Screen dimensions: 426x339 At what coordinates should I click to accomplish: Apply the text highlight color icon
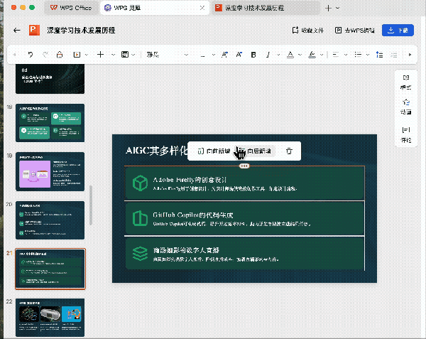312,55
